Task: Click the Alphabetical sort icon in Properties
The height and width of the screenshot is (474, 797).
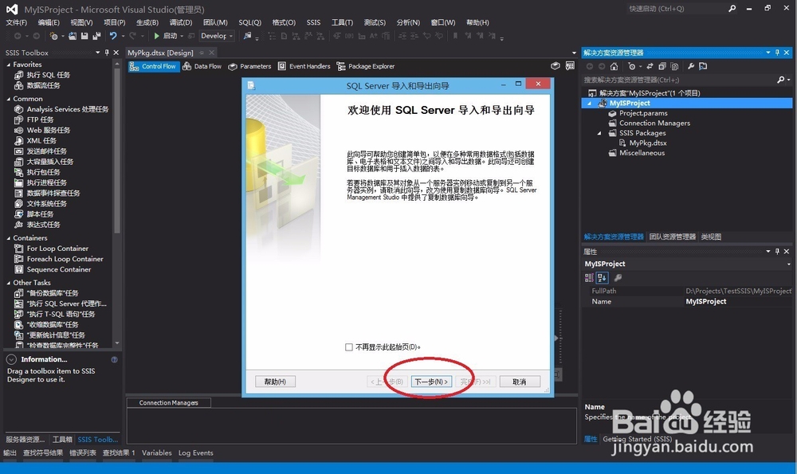Action: click(x=602, y=278)
